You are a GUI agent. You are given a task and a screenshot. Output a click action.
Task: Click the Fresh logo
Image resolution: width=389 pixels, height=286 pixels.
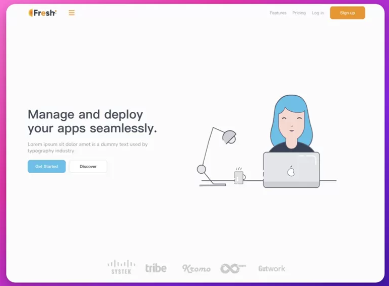pos(42,13)
